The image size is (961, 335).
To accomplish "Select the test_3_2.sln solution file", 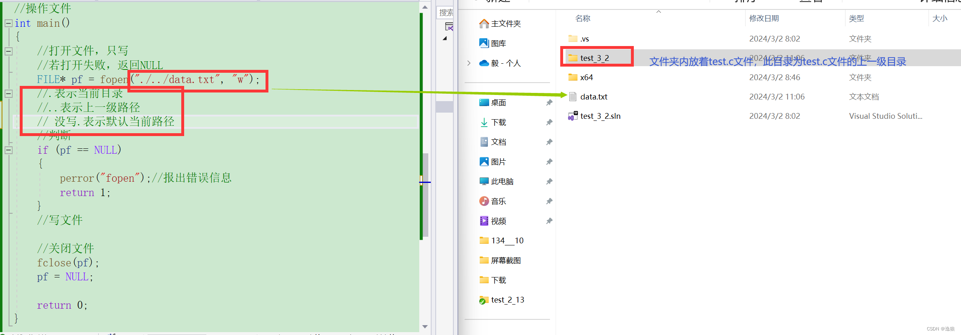I will click(x=594, y=116).
